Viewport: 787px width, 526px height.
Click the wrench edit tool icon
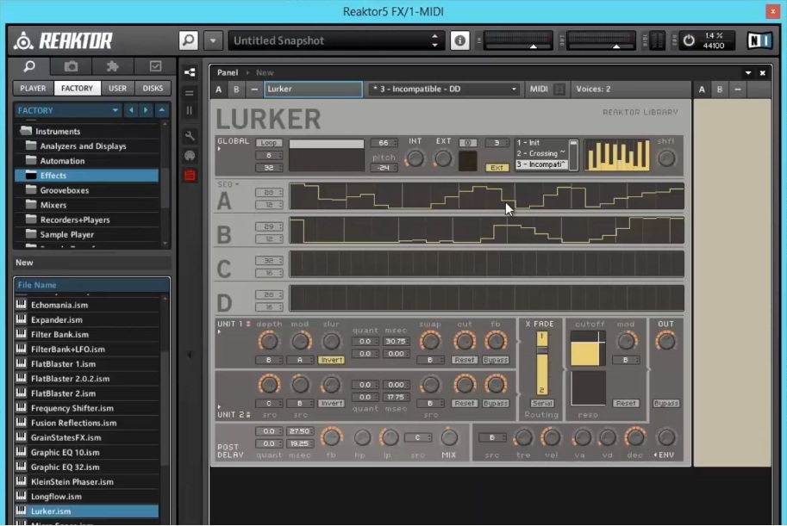point(190,135)
